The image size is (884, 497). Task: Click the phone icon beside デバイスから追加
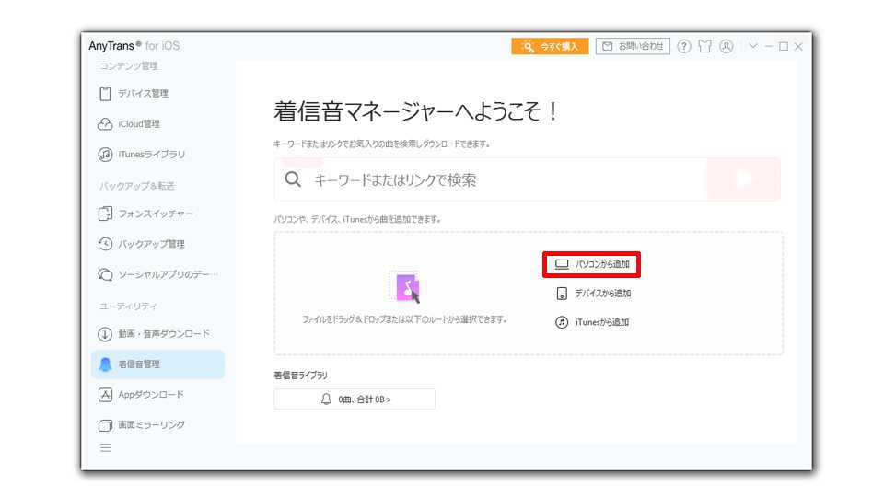[x=562, y=294]
